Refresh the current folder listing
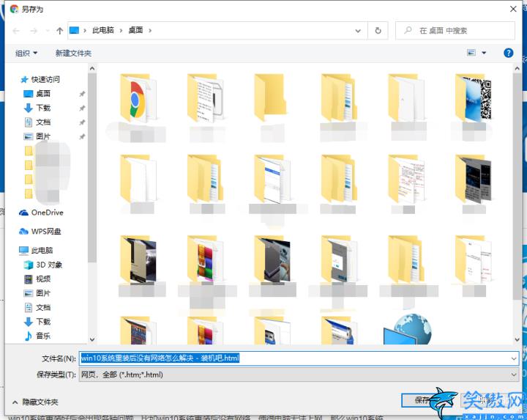Screen dimensions: 527x420 click(x=378, y=31)
